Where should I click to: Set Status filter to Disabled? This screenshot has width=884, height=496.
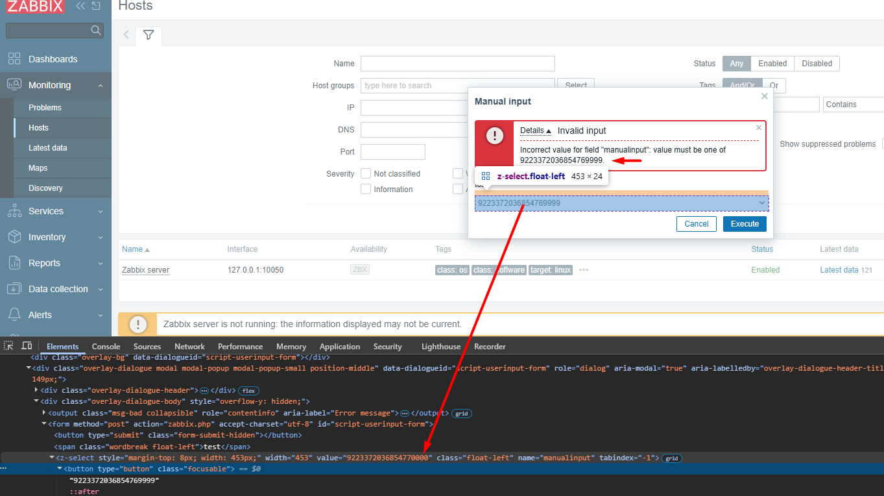pyautogui.click(x=816, y=64)
